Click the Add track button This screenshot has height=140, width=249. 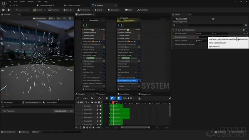point(80,103)
